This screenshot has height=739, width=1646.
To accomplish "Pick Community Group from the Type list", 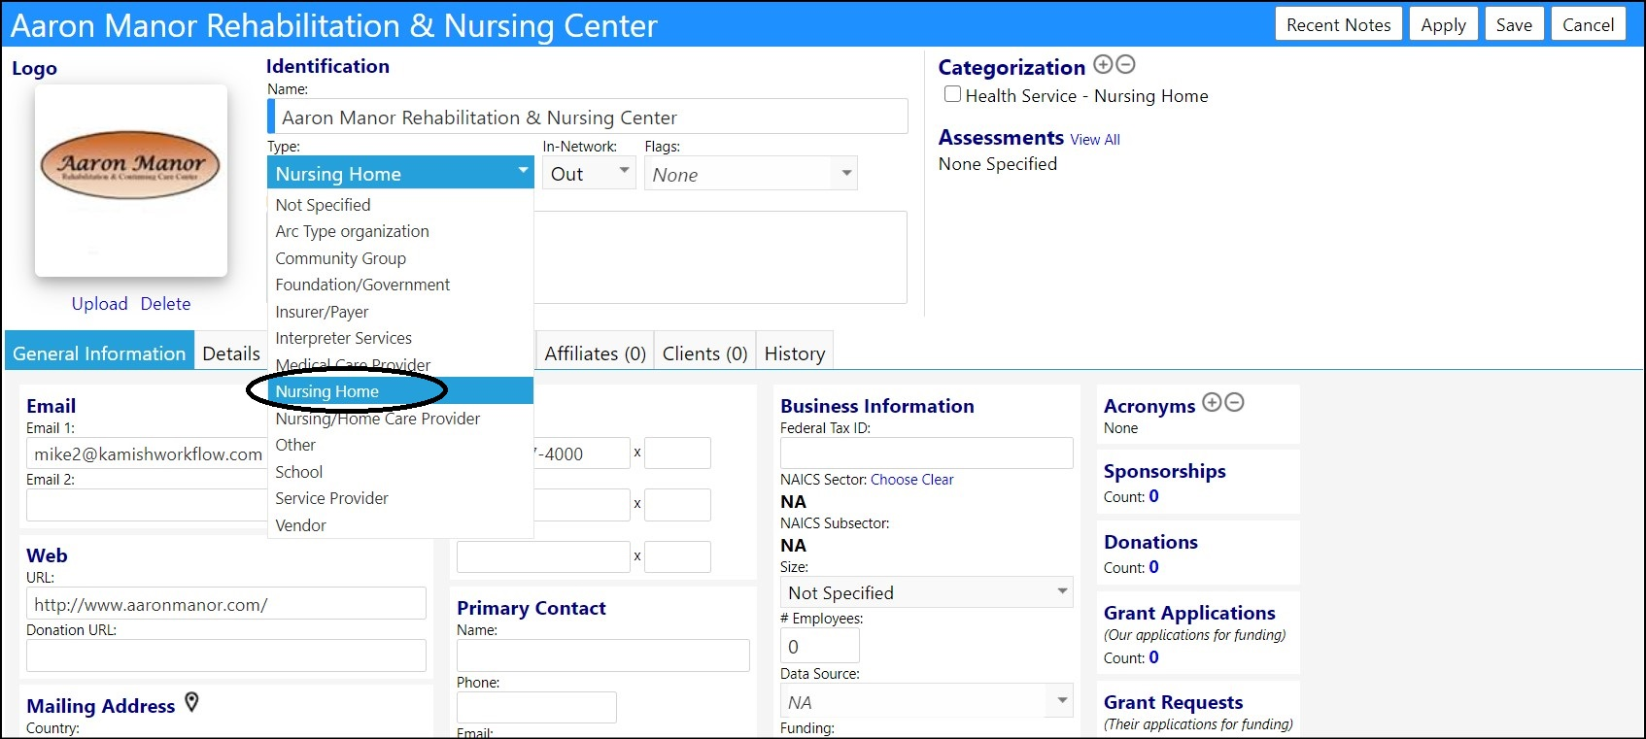I will click(400, 258).
